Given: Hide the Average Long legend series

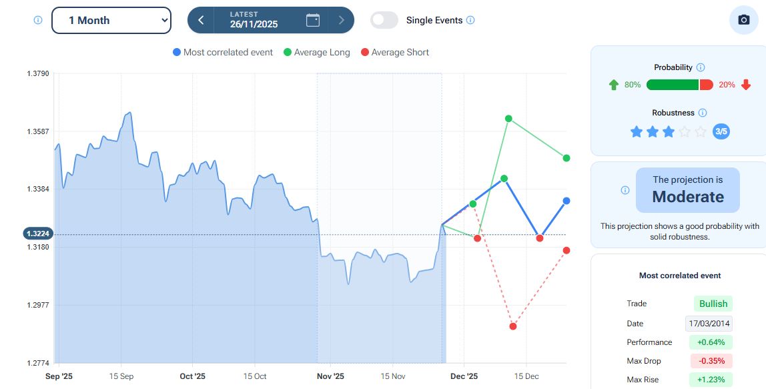Looking at the screenshot, I should coord(317,52).
